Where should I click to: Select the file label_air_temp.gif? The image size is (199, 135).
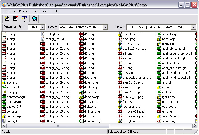point(174,49)
